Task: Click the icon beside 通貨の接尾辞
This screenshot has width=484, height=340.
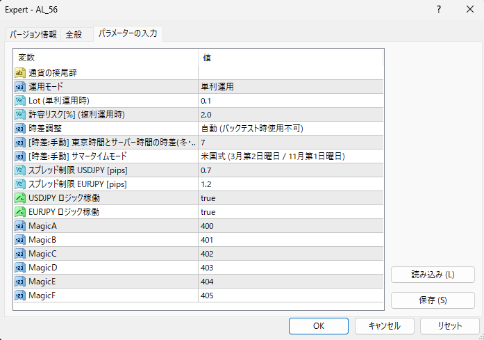Action: (x=20, y=72)
